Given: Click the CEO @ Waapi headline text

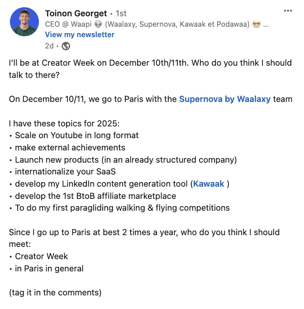Looking at the screenshot, I should pyautogui.click(x=68, y=24).
